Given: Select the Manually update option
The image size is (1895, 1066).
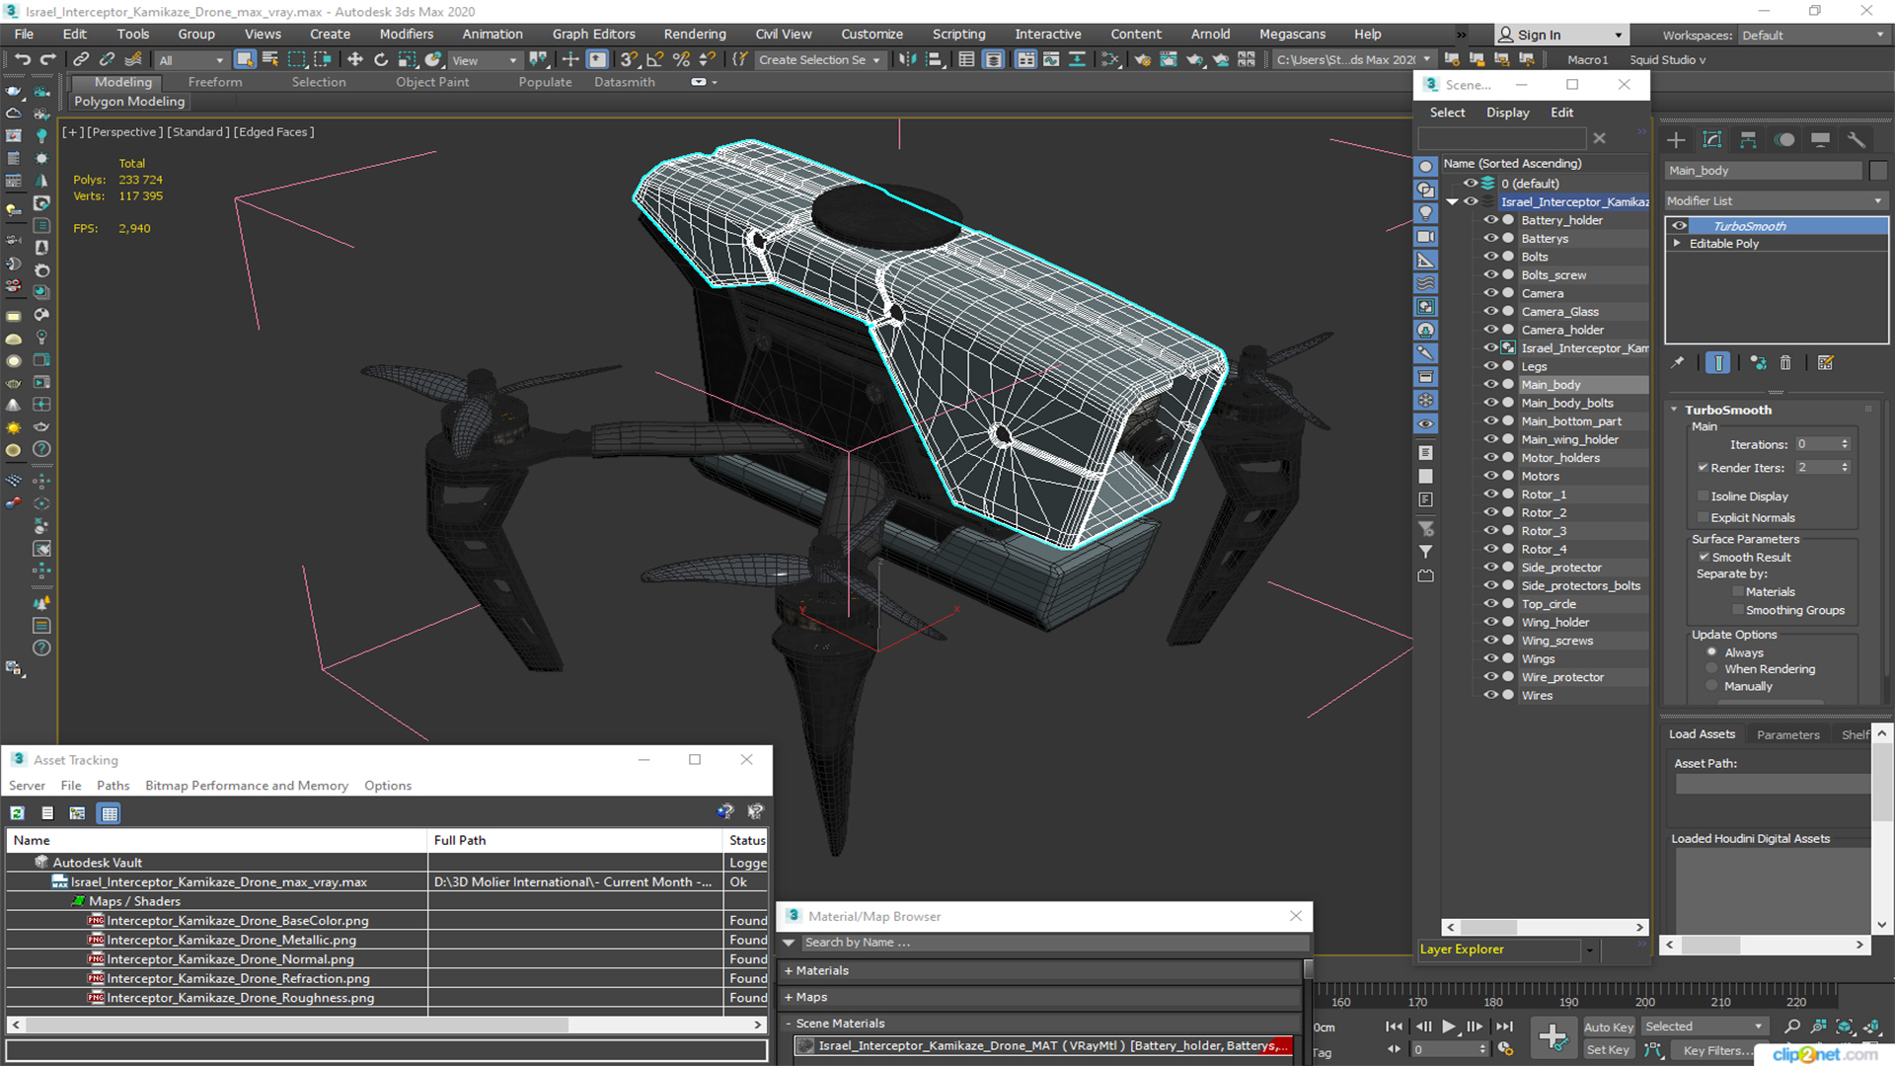Looking at the screenshot, I should (1711, 686).
